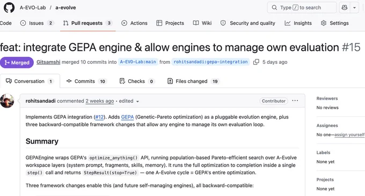This screenshot has height=196, width=365.
Task: Open the Copilot icon button
Action: pos(345,7)
